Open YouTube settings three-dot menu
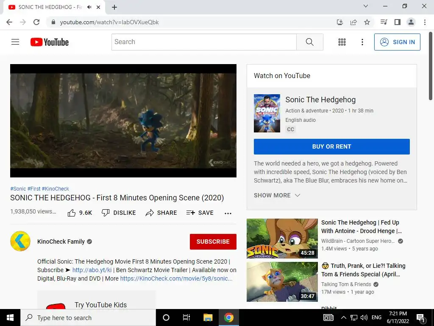This screenshot has width=434, height=326. click(x=362, y=42)
